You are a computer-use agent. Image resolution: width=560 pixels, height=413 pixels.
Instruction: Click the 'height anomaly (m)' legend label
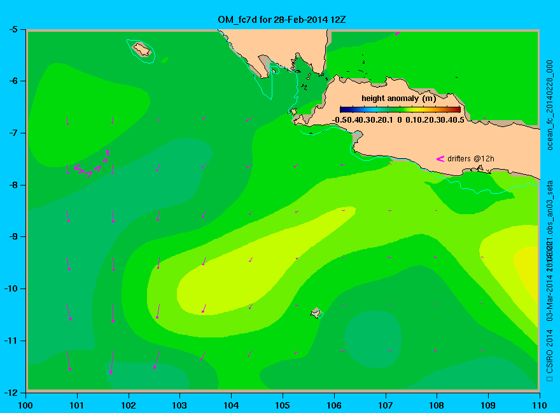point(398,98)
